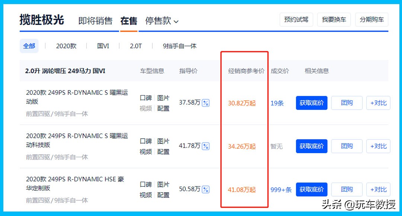The width and height of the screenshot is (402, 216).
Task: Open 口碑 for the 曜黑运动版 row
Action: click(146, 98)
